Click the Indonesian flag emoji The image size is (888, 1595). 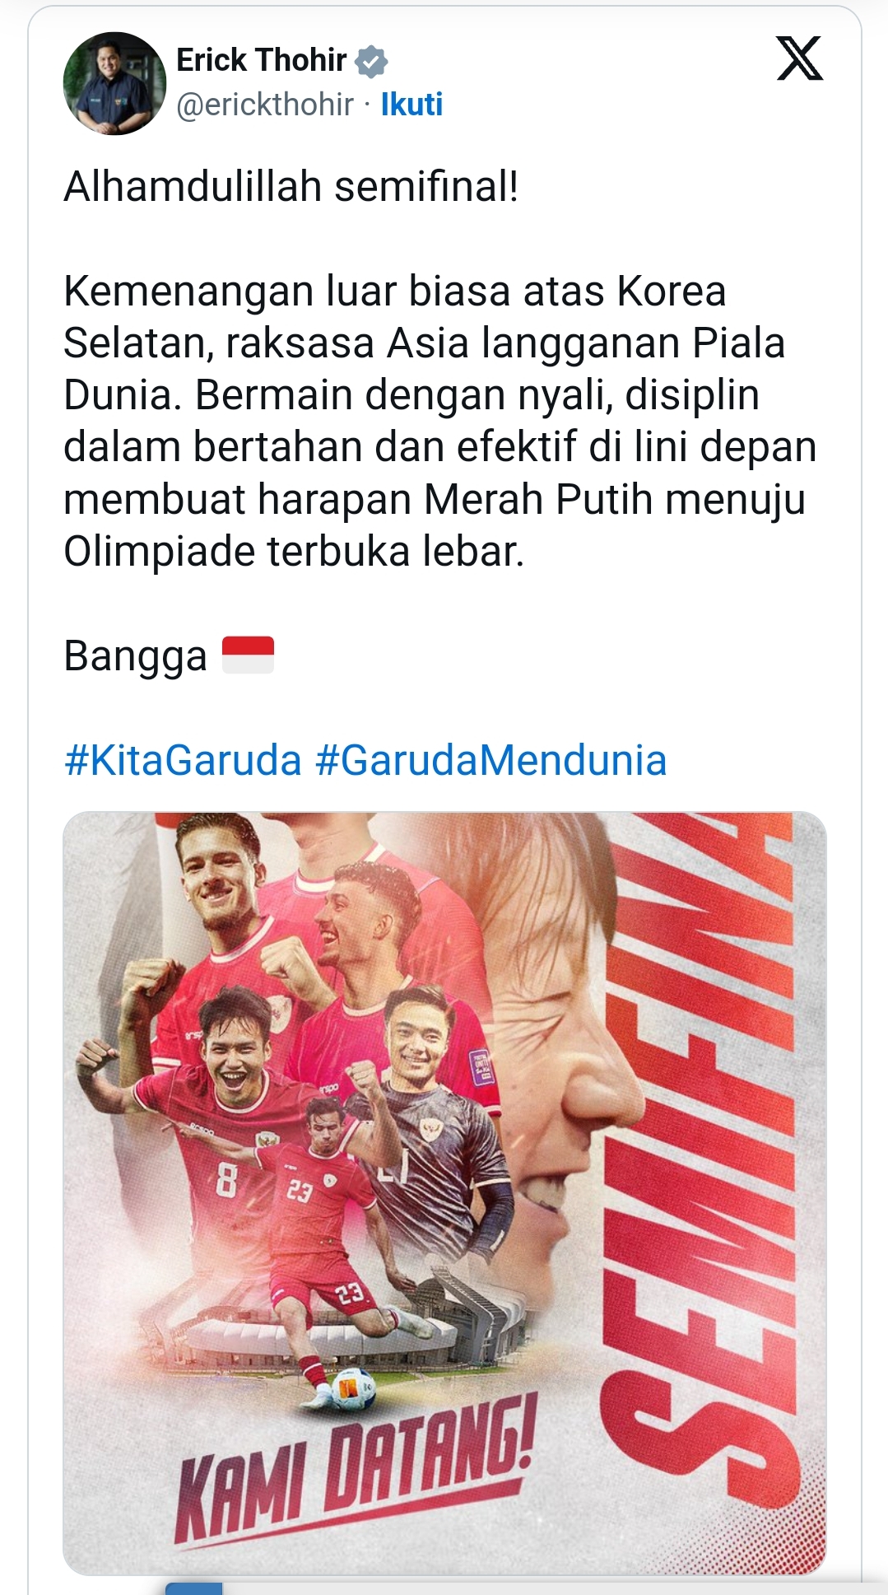248,655
